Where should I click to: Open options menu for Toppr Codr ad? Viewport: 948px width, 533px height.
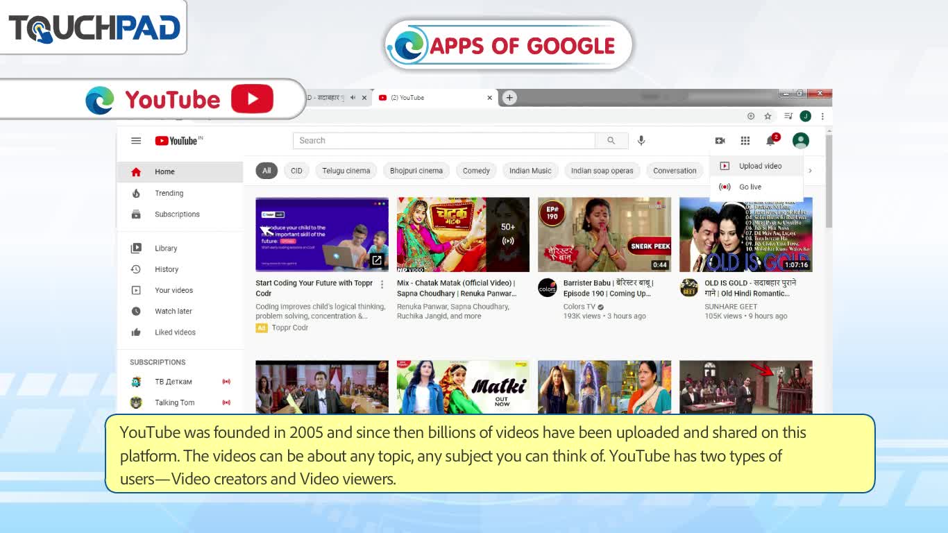382,284
